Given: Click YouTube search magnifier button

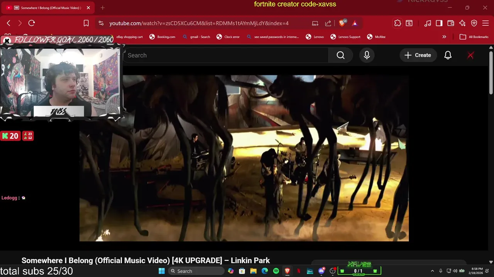Looking at the screenshot, I should [x=340, y=55].
